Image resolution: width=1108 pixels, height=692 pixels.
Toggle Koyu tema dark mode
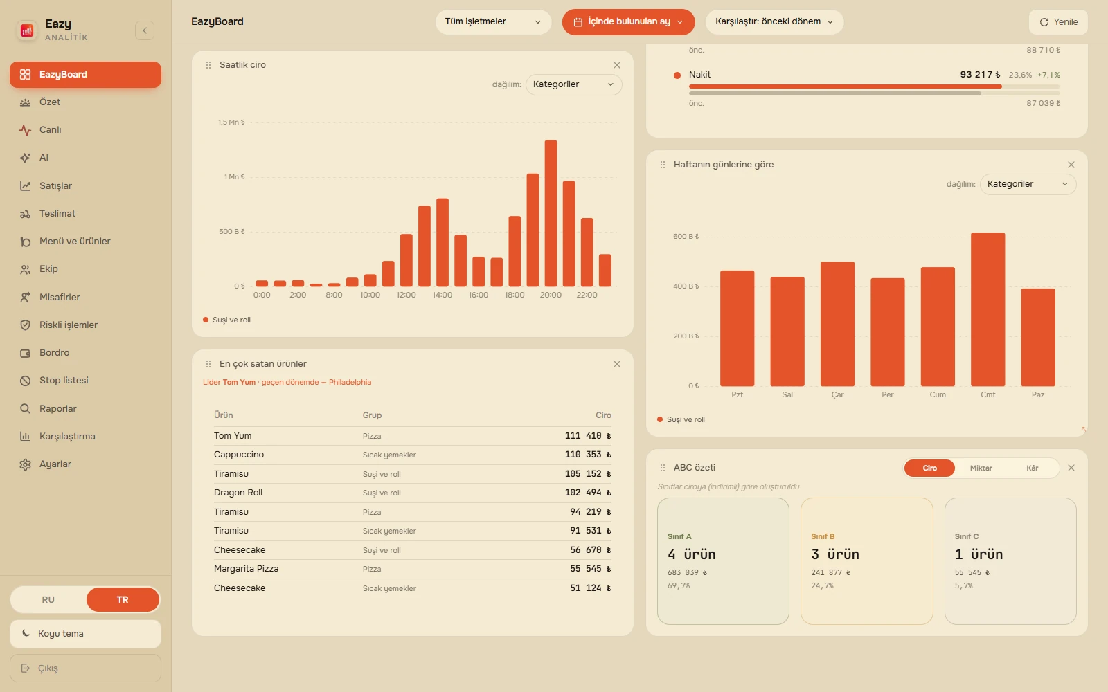click(85, 633)
